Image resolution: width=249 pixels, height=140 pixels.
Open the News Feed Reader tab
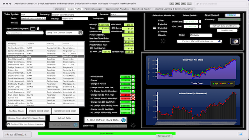(x=141, y=9)
